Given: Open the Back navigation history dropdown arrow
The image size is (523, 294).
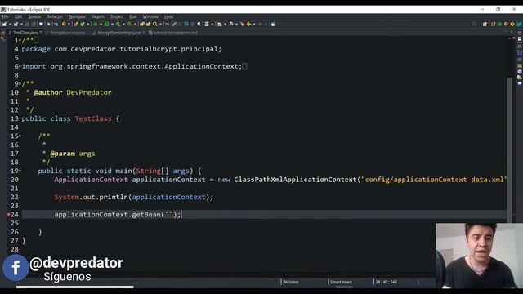Looking at the screenshot, I should click(254, 24).
